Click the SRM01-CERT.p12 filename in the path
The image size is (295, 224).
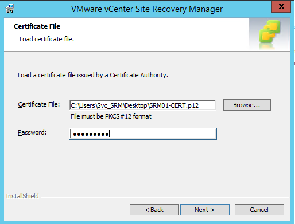pos(174,105)
